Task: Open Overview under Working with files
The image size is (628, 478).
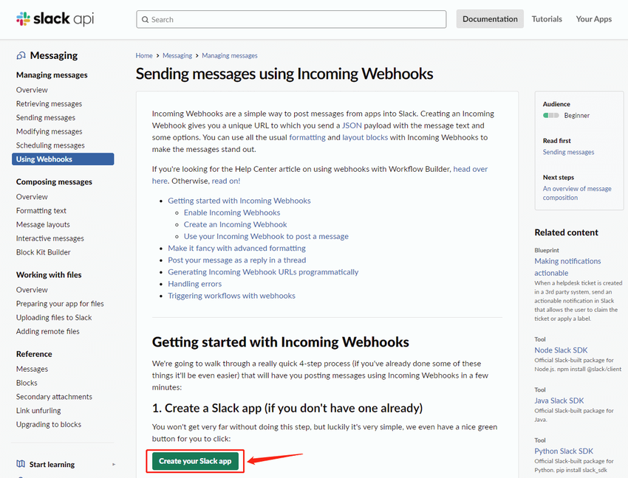Action: point(32,290)
